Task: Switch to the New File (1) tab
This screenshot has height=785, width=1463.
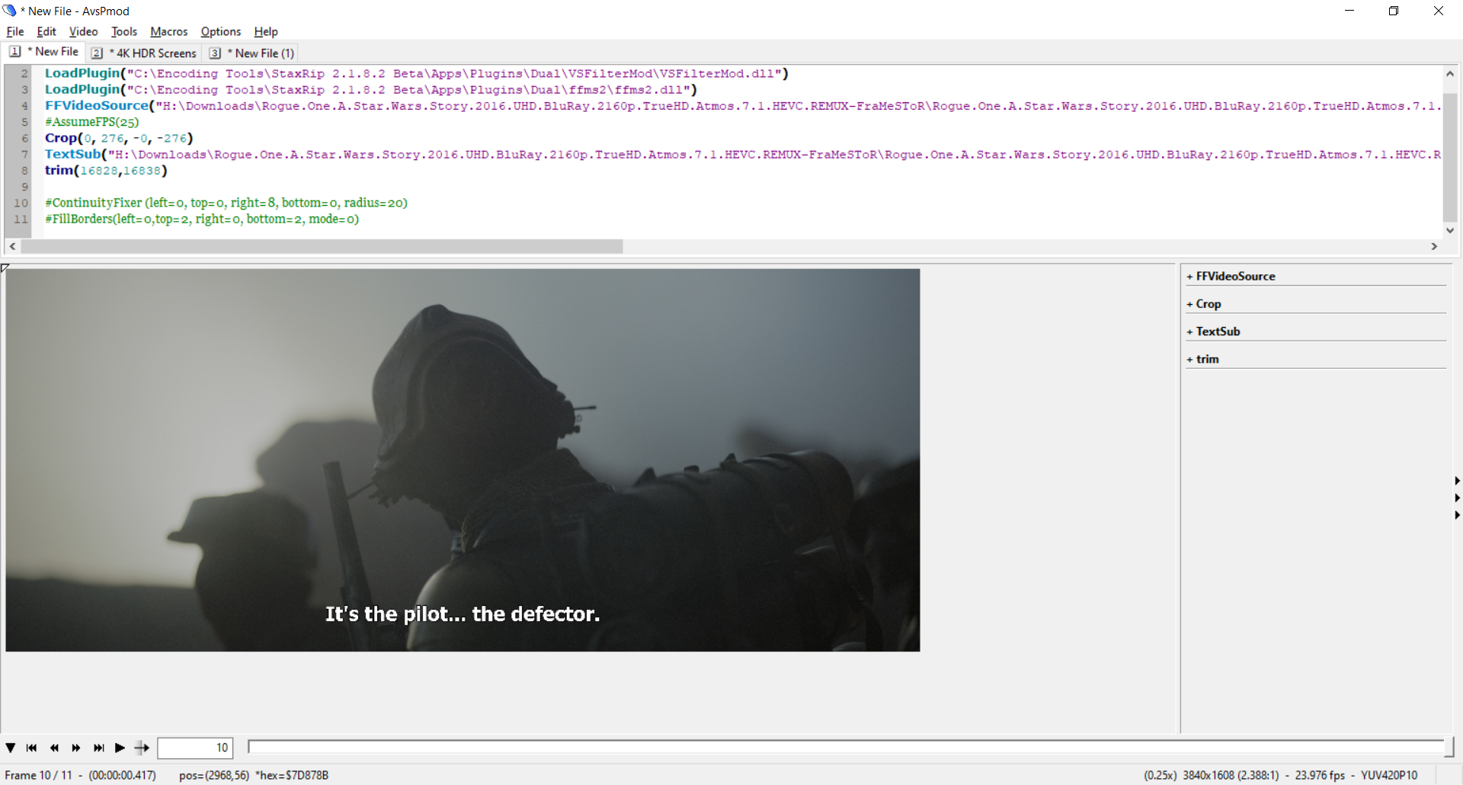Action: (x=257, y=53)
